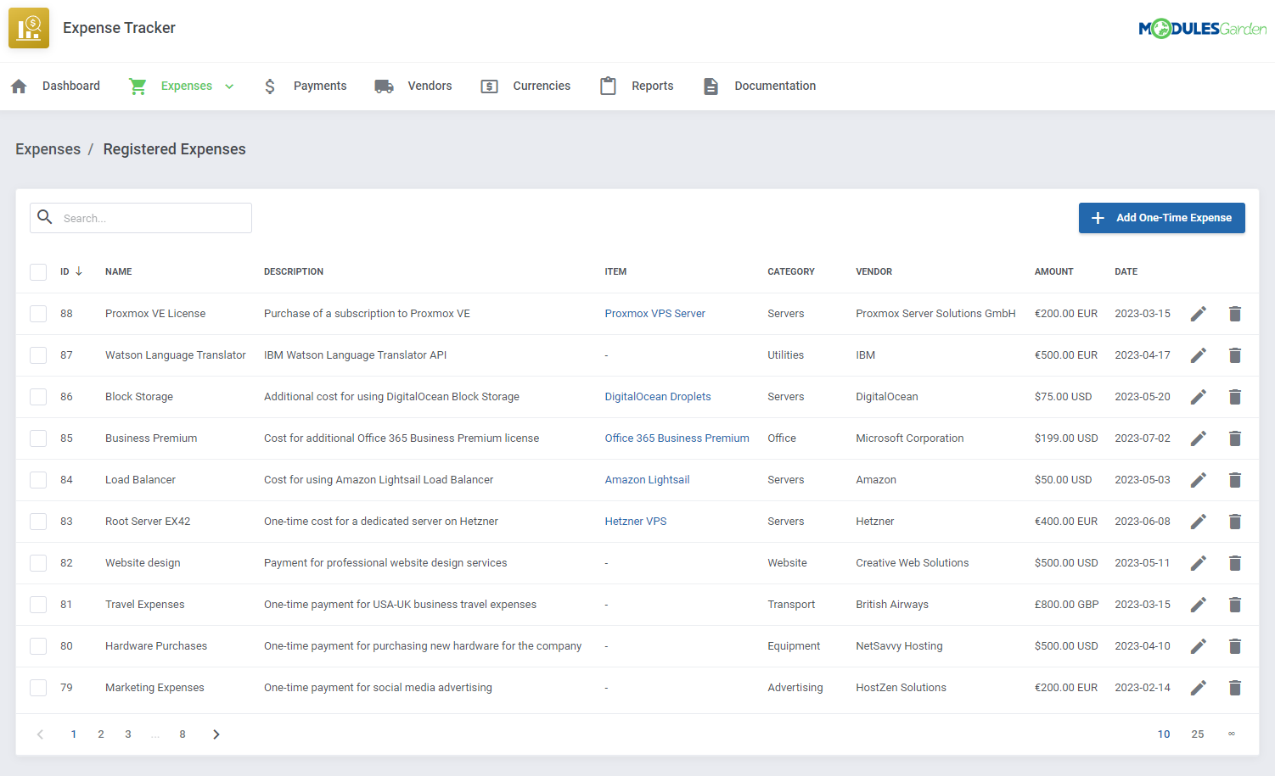The height and width of the screenshot is (776, 1275).
Task: Open the Office 365 Business Premium link
Action: [677, 438]
